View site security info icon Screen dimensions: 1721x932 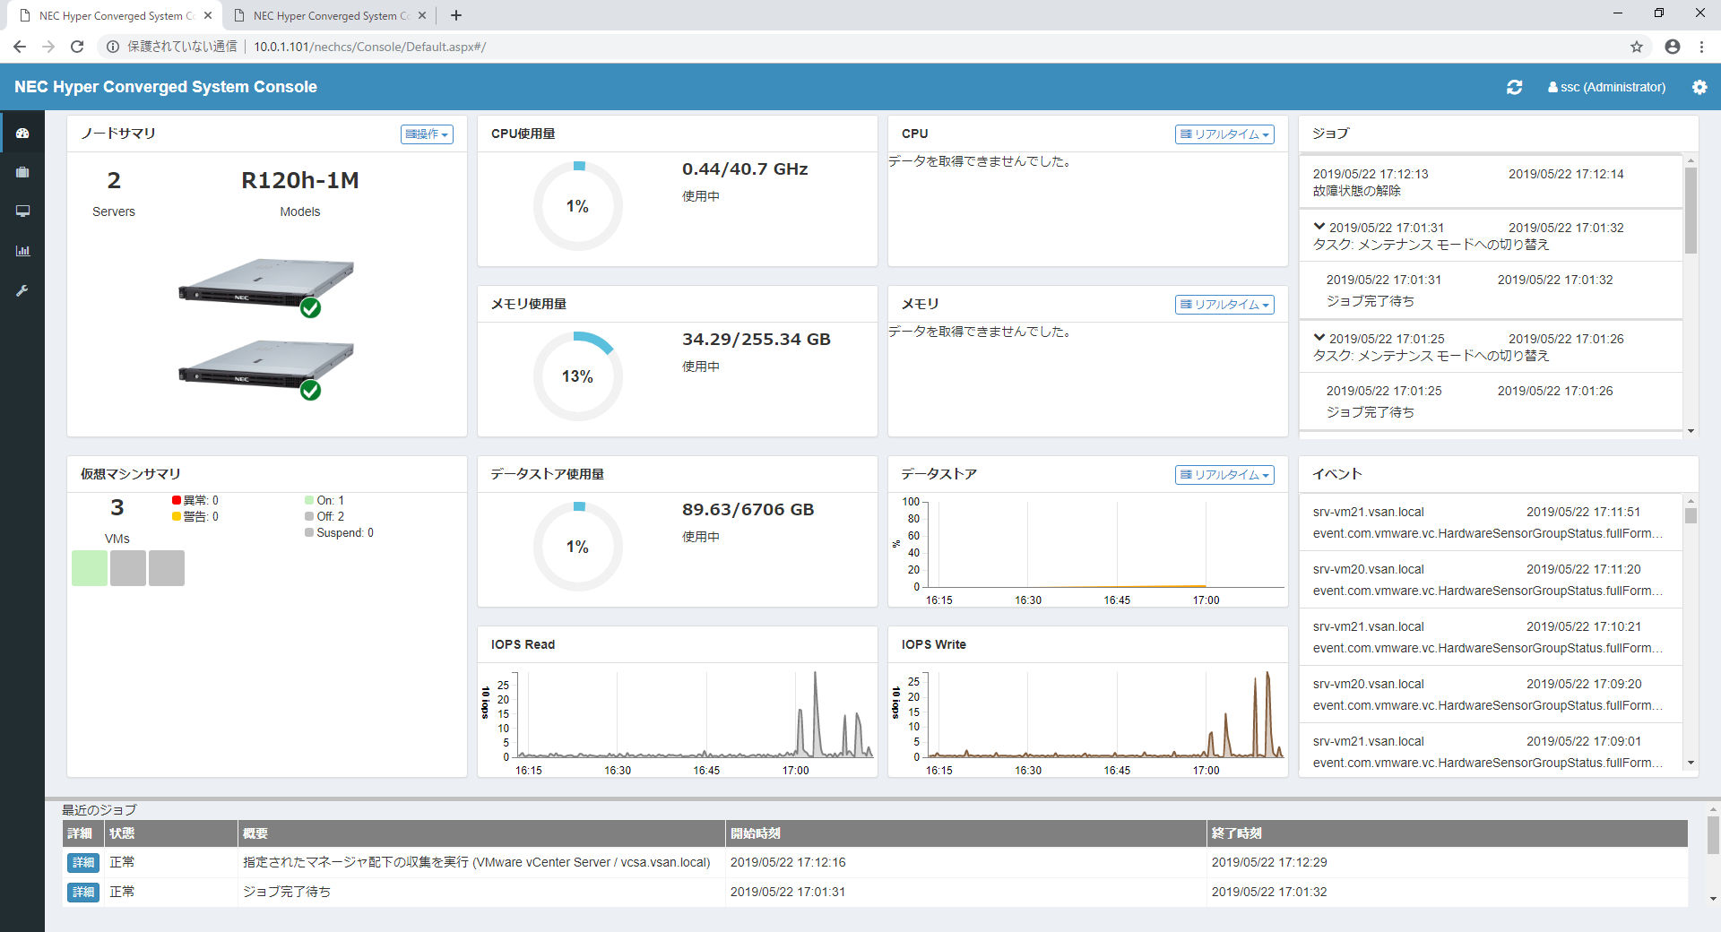click(113, 47)
